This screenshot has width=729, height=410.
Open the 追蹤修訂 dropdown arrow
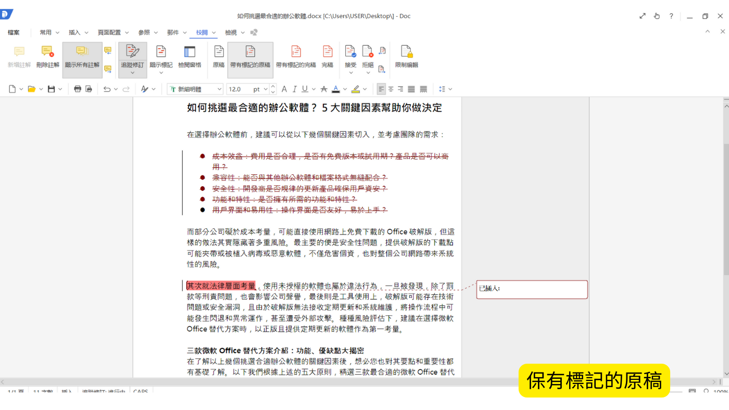pyautogui.click(x=132, y=73)
